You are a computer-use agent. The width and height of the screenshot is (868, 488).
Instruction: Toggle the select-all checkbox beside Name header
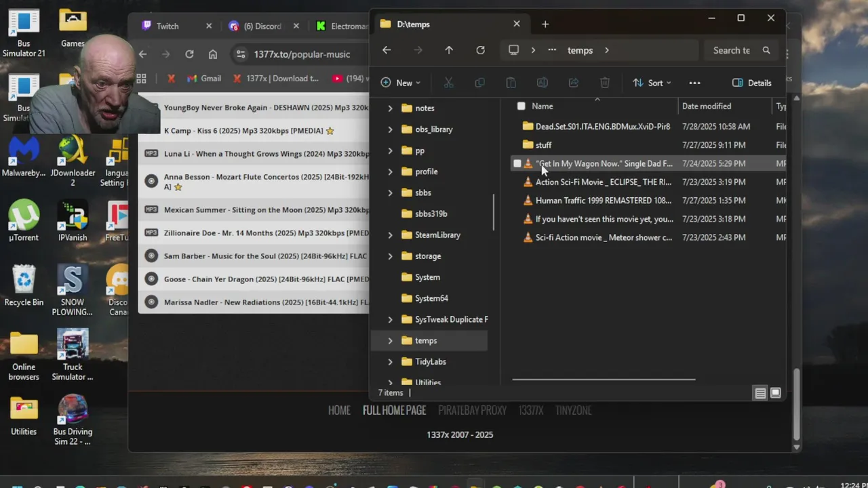coord(521,106)
